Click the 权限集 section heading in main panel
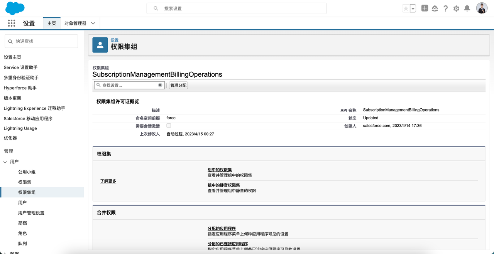 tap(104, 154)
